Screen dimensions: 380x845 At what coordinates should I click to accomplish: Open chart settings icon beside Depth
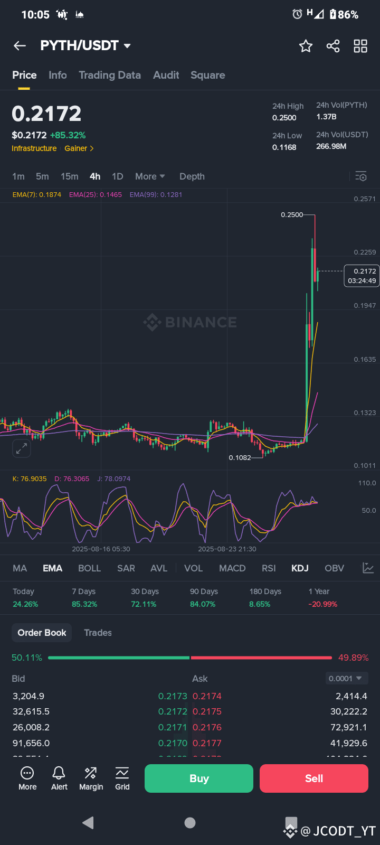point(361,176)
